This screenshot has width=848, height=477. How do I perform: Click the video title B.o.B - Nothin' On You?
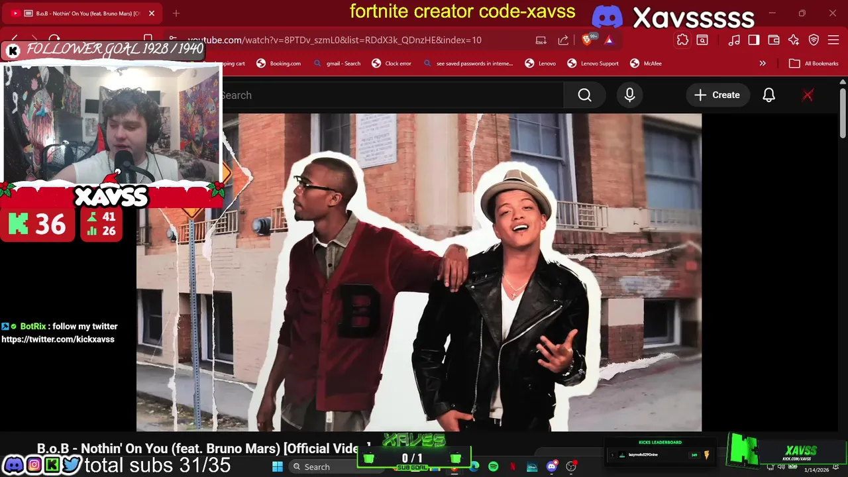[203, 449]
